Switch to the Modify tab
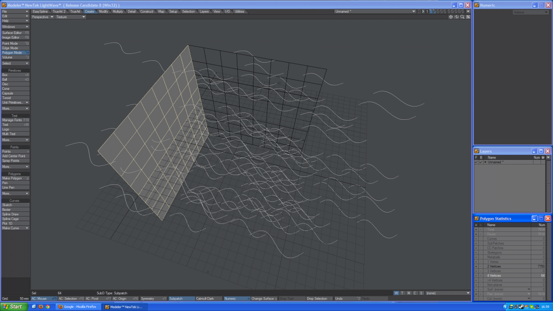This screenshot has width=553, height=311. click(103, 11)
